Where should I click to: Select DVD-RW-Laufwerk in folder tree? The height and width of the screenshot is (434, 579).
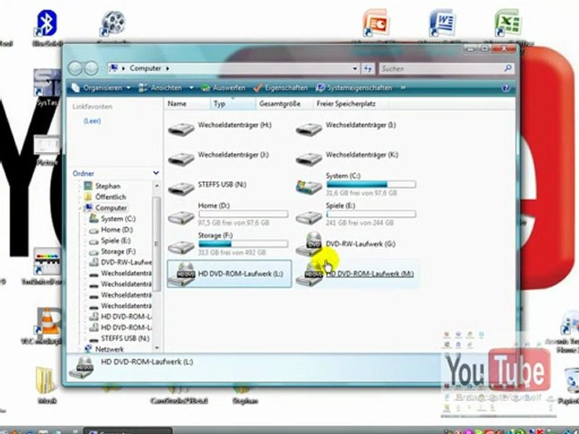(x=126, y=262)
